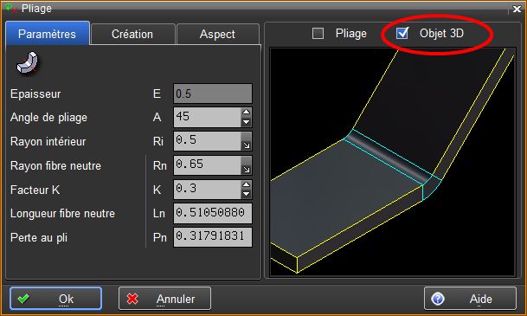Decrease Angle de pliage with down arrow
This screenshot has width=527, height=316.
pyautogui.click(x=247, y=122)
